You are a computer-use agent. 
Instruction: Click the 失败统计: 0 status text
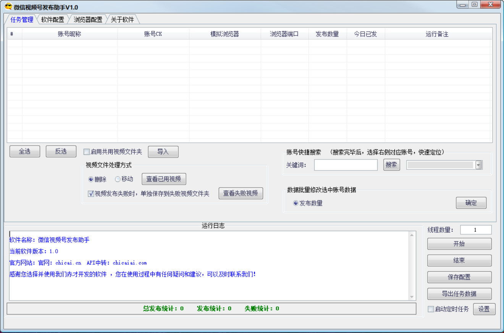[x=262, y=309]
